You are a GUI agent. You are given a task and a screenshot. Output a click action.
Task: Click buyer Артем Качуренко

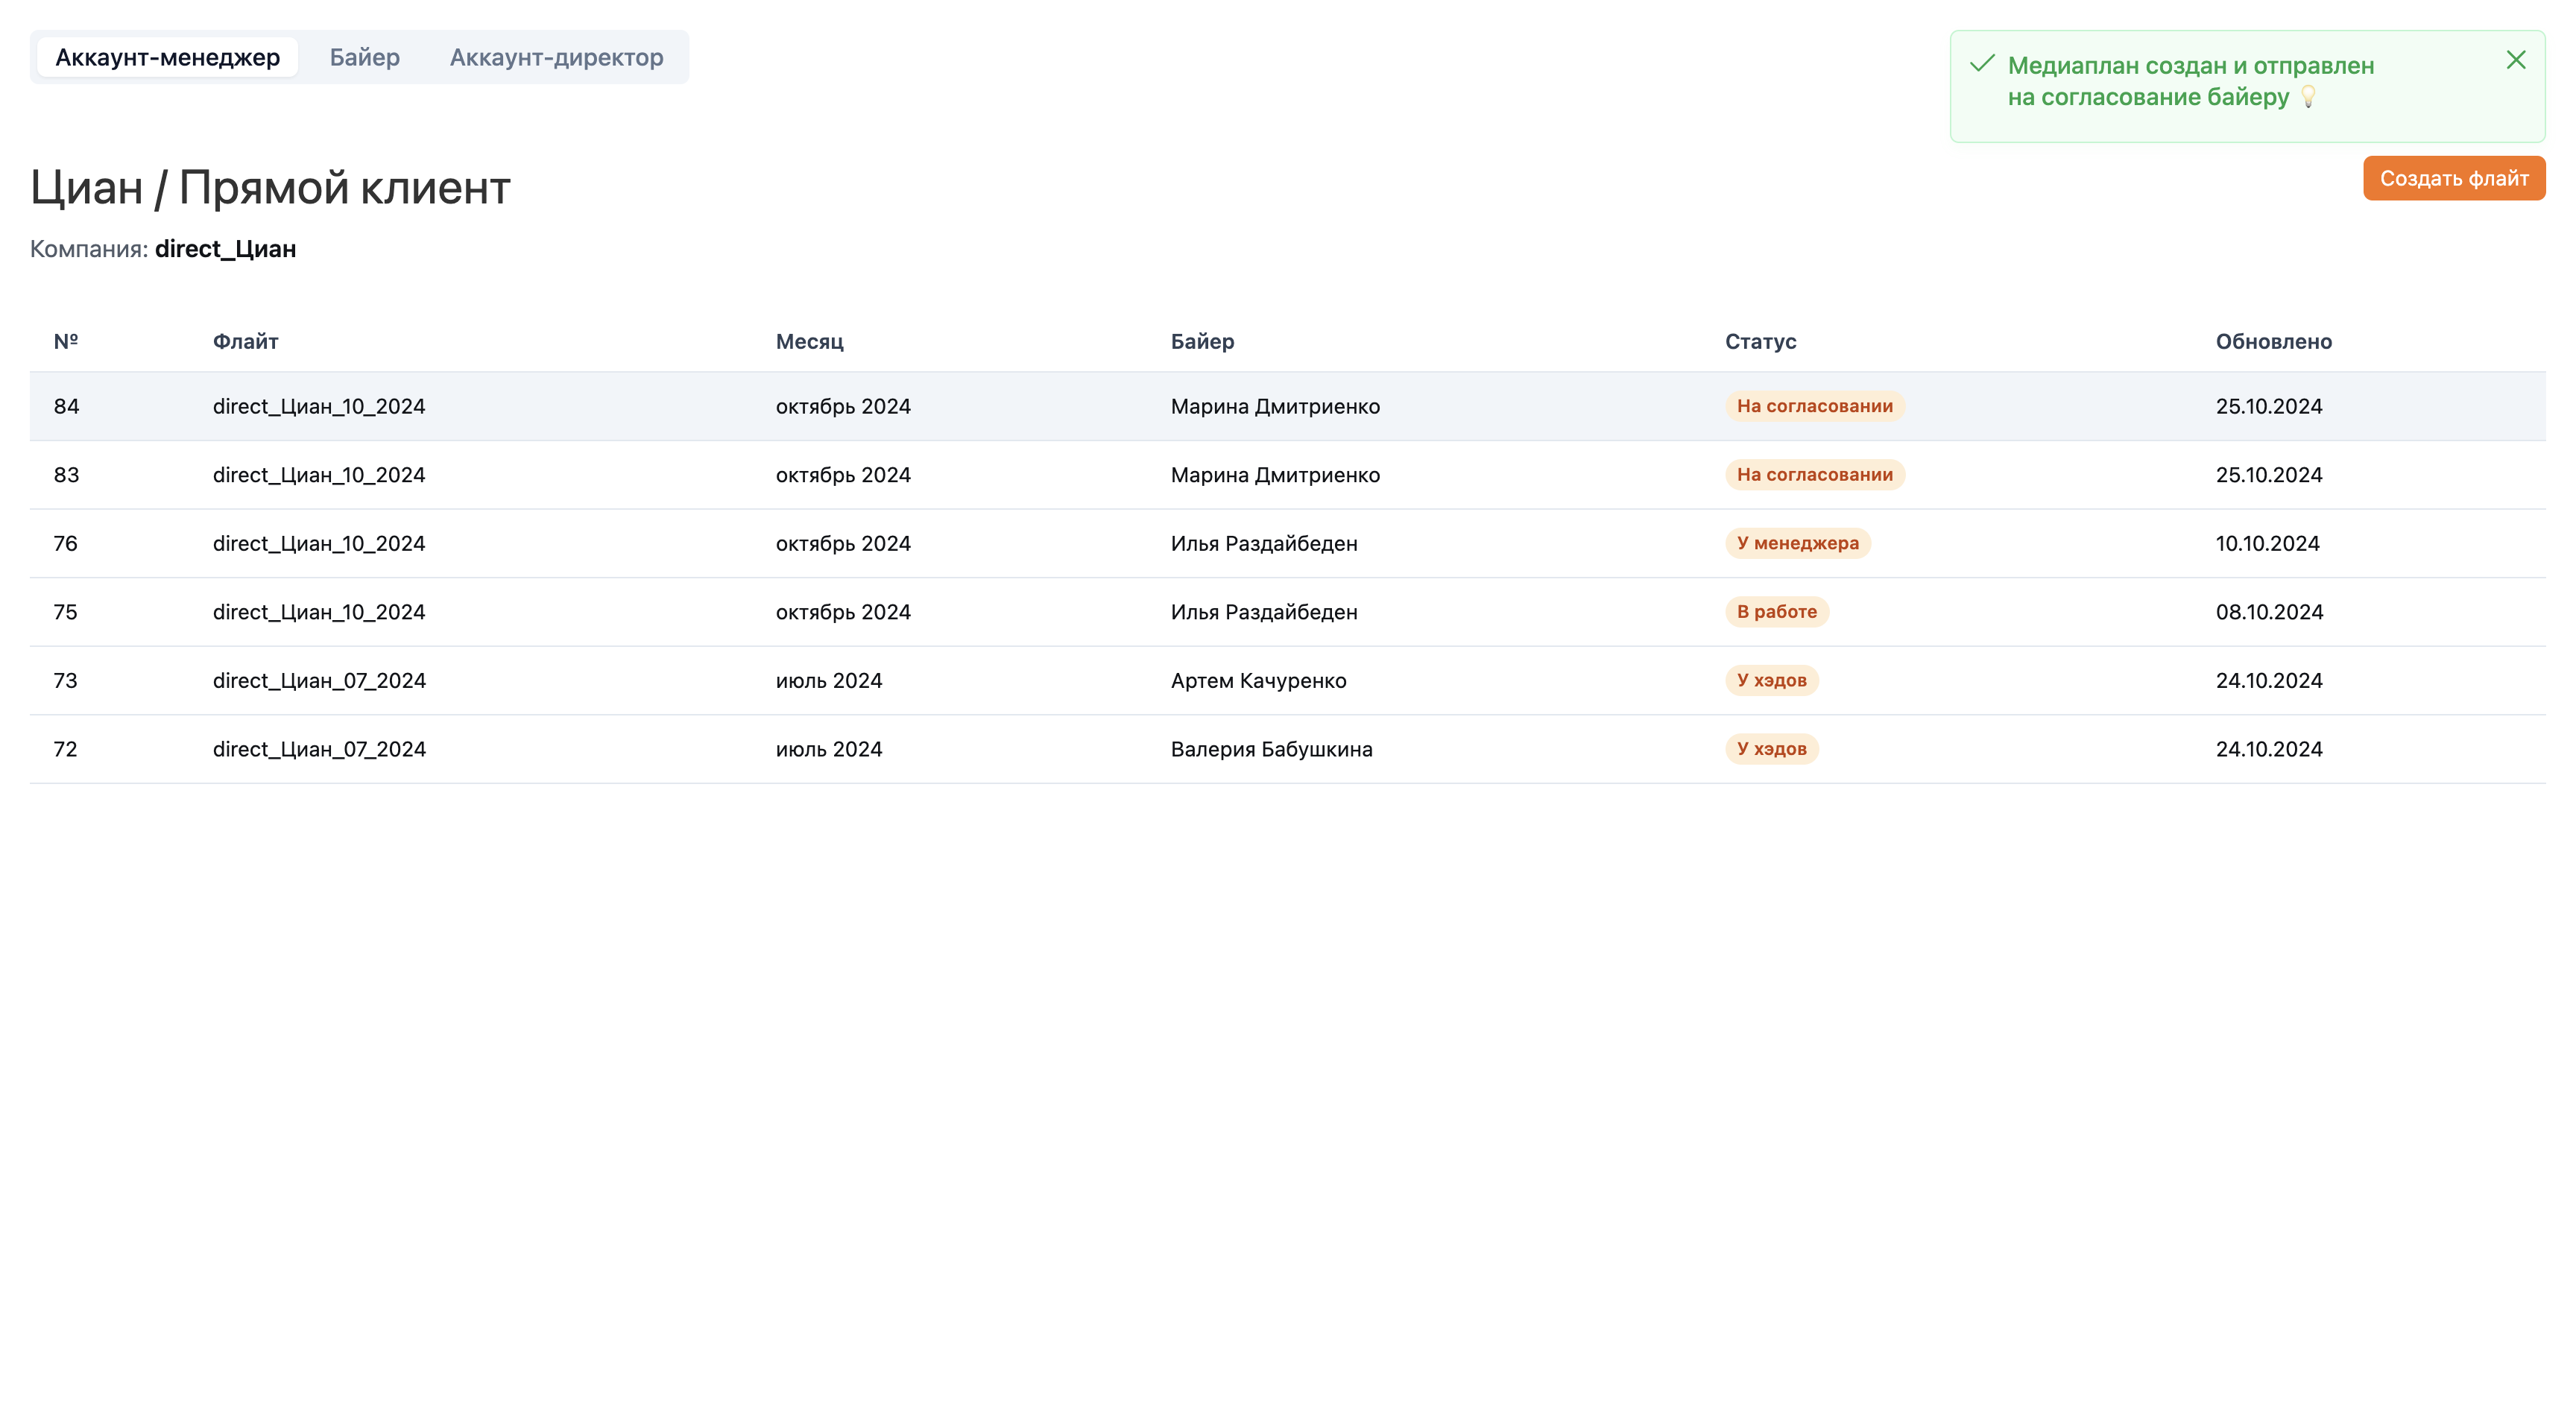[x=1258, y=680]
